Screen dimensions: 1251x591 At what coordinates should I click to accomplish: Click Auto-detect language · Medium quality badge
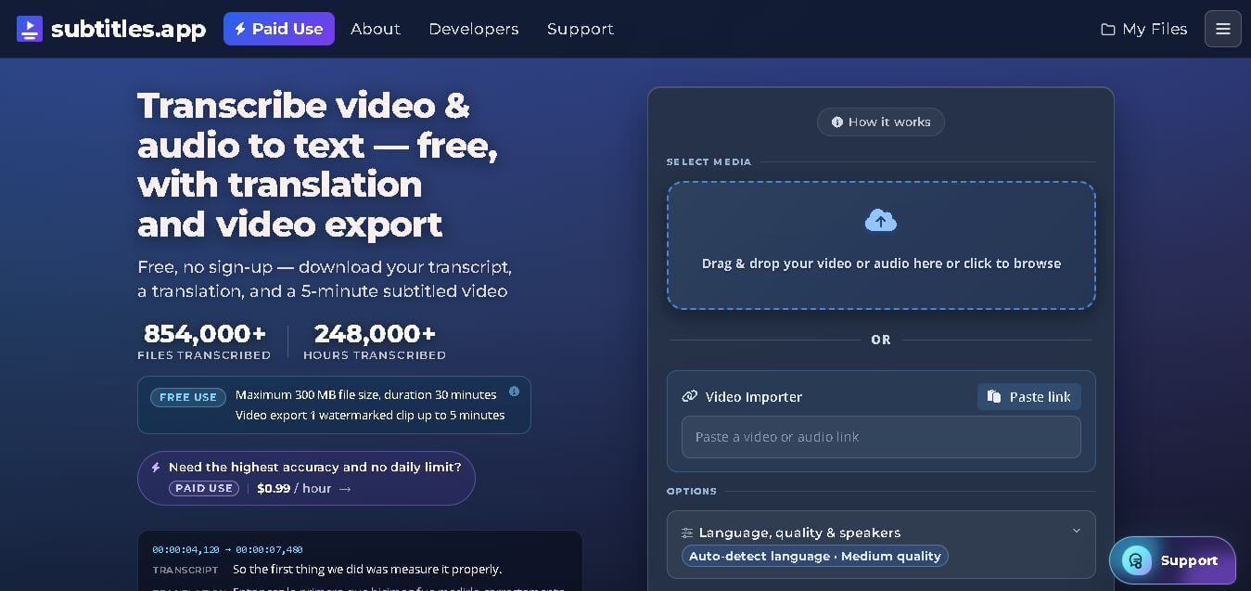pyautogui.click(x=814, y=557)
